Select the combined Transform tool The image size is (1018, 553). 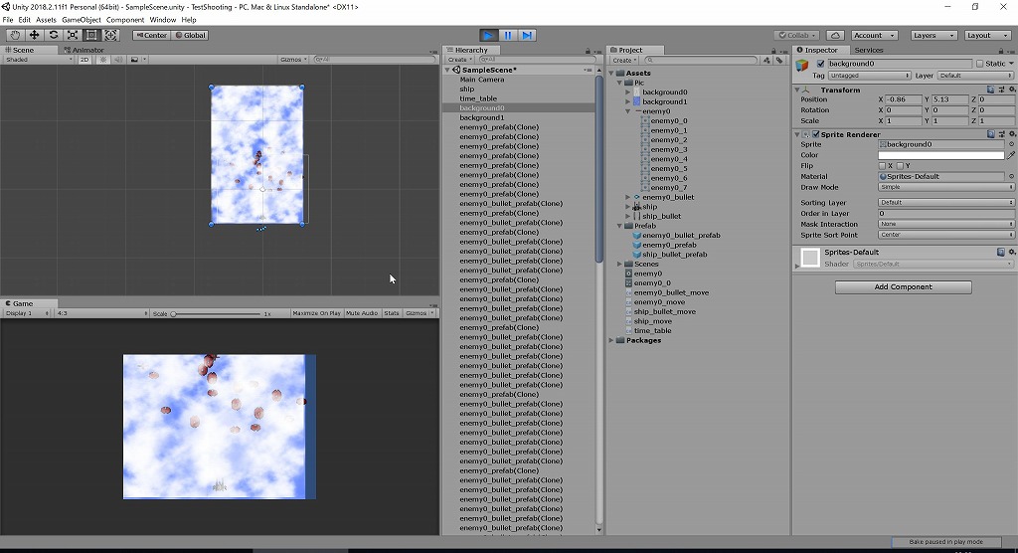(110, 35)
